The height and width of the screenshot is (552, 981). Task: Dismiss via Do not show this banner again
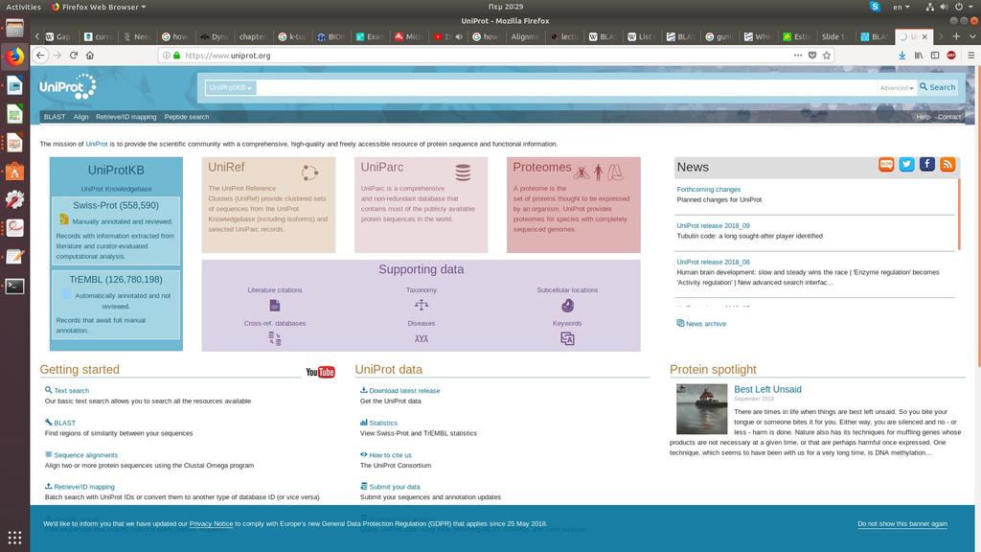[902, 524]
